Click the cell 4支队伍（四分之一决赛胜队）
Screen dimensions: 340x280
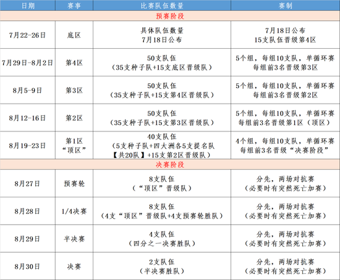pyautogui.click(x=162, y=239)
